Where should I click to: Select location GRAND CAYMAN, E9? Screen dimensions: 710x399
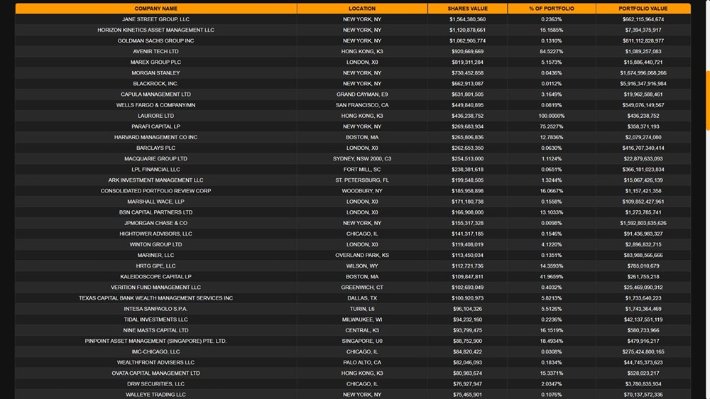click(362, 94)
